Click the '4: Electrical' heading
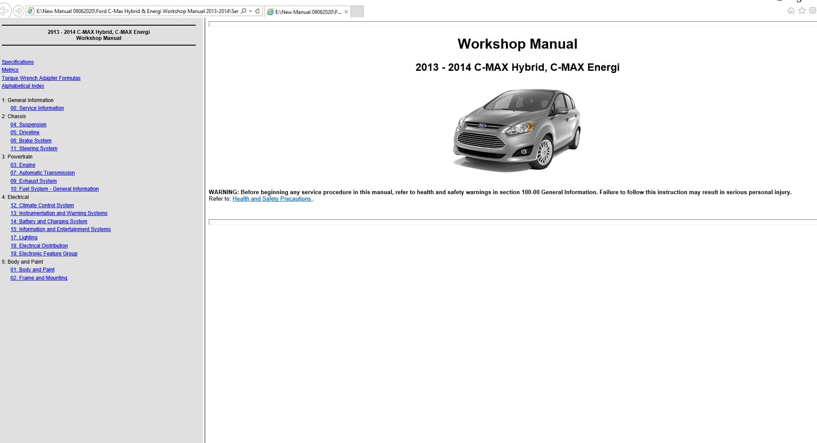 [15, 197]
